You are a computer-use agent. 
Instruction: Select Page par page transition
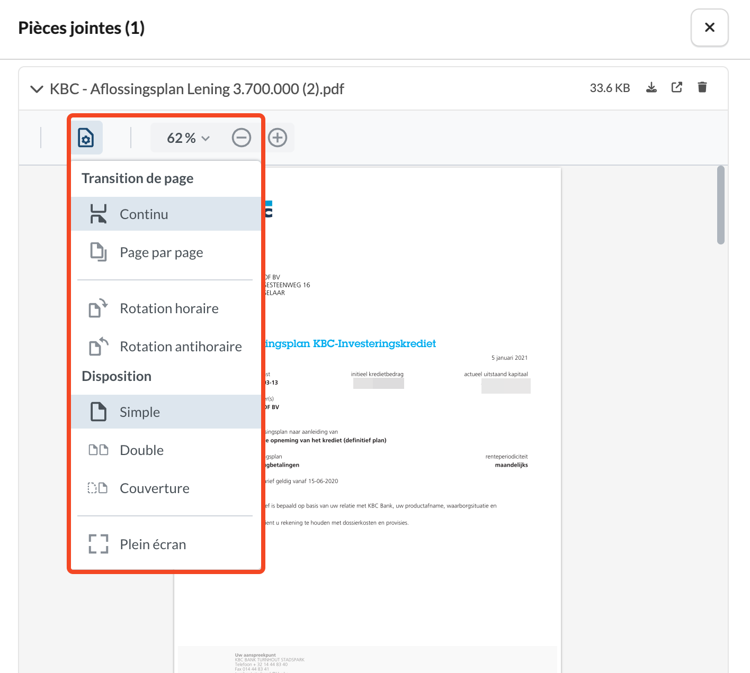(161, 252)
